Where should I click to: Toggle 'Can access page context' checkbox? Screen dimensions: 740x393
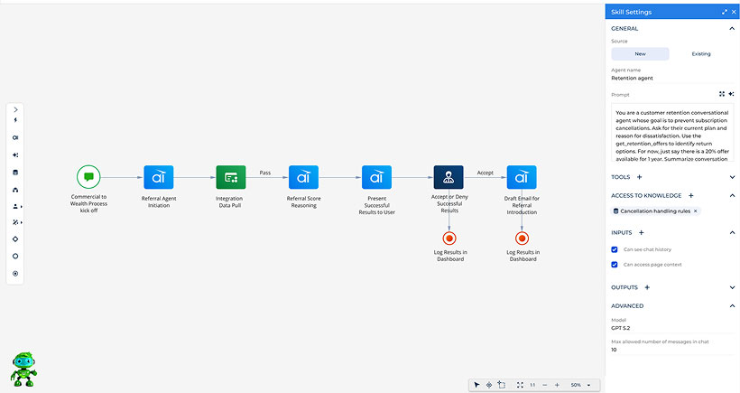pos(615,265)
